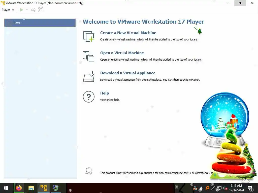Click the muted volume tray icon
Image resolution: width=258 pixels, height=193 pixels.
225,188
